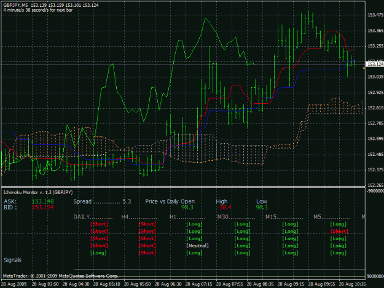This screenshot has width=384, height=288.
Task: Click the -9000000 scale label of the indicator window
Action: (375, 190)
